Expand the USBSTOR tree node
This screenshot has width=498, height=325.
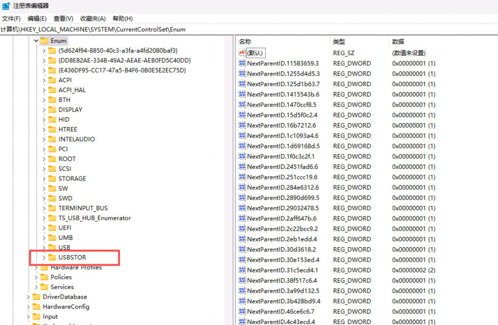pyautogui.click(x=44, y=257)
